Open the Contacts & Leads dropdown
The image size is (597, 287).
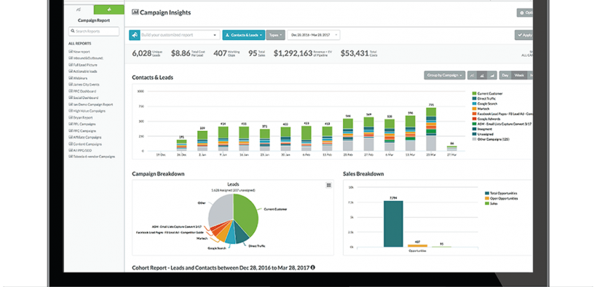click(244, 35)
